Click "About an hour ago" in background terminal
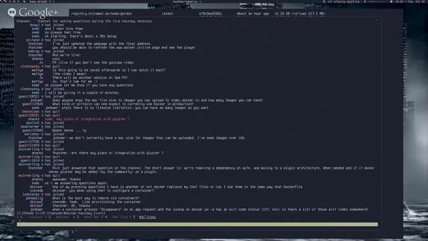428x241 pixels. pos(253,13)
